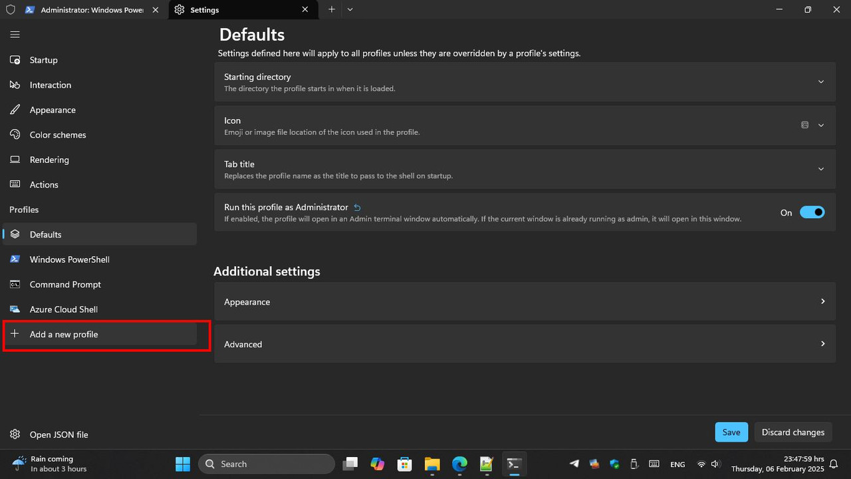Image resolution: width=851 pixels, height=479 pixels.
Task: Click the ENG language indicator
Action: pyautogui.click(x=677, y=464)
